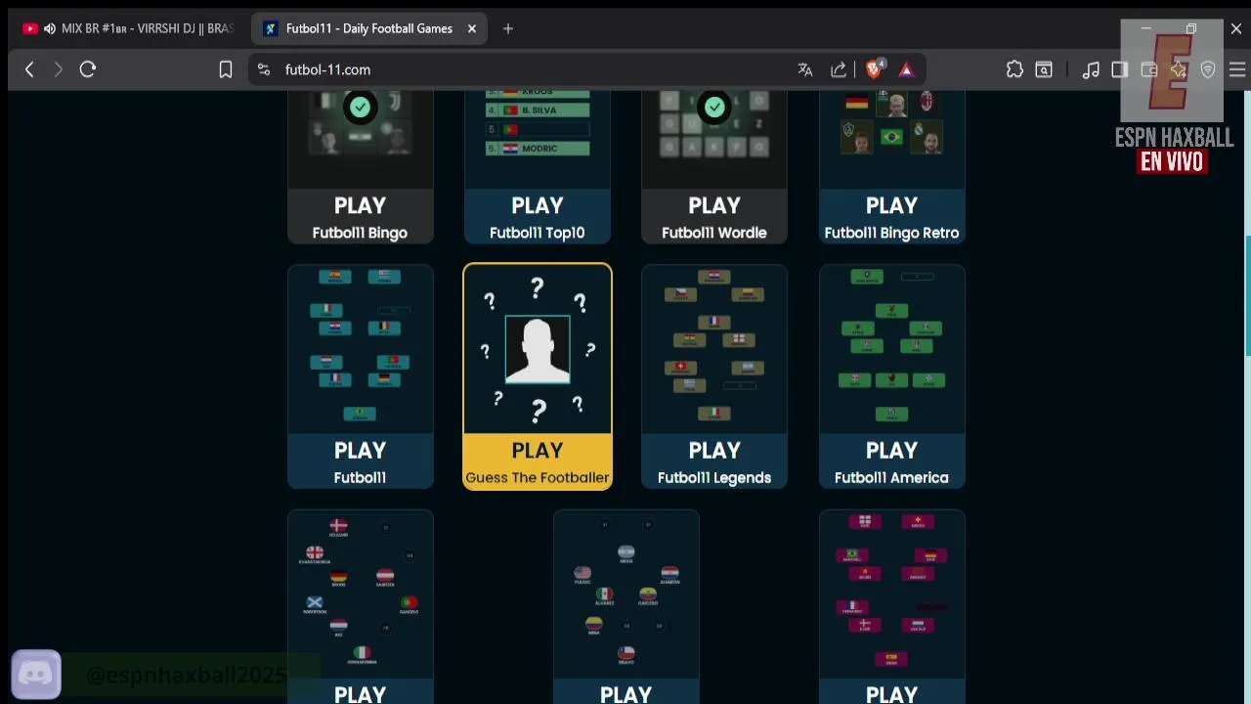This screenshot has height=704, width=1251.
Task: Play Futbol11 Wordle
Action: point(714,217)
